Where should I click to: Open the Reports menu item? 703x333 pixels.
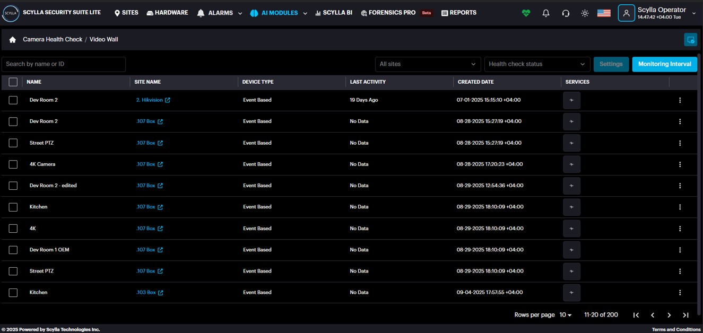point(459,13)
